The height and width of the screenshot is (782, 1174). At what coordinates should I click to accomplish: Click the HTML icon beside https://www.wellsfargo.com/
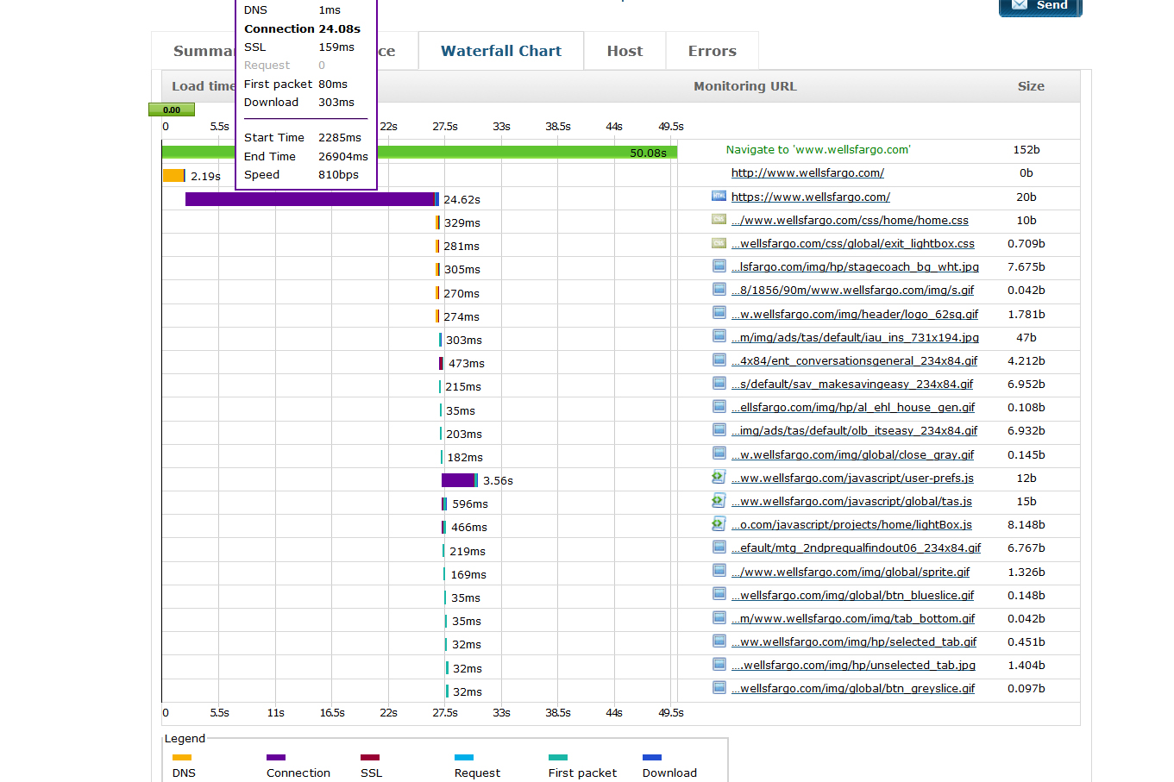tap(719, 196)
